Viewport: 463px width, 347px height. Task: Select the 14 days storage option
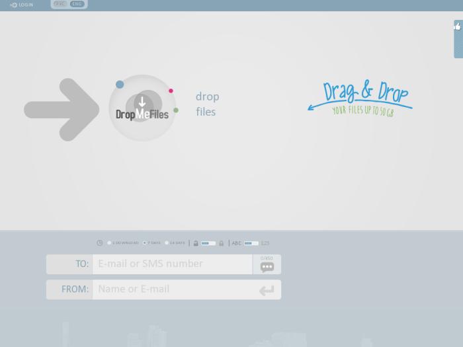pyautogui.click(x=175, y=243)
